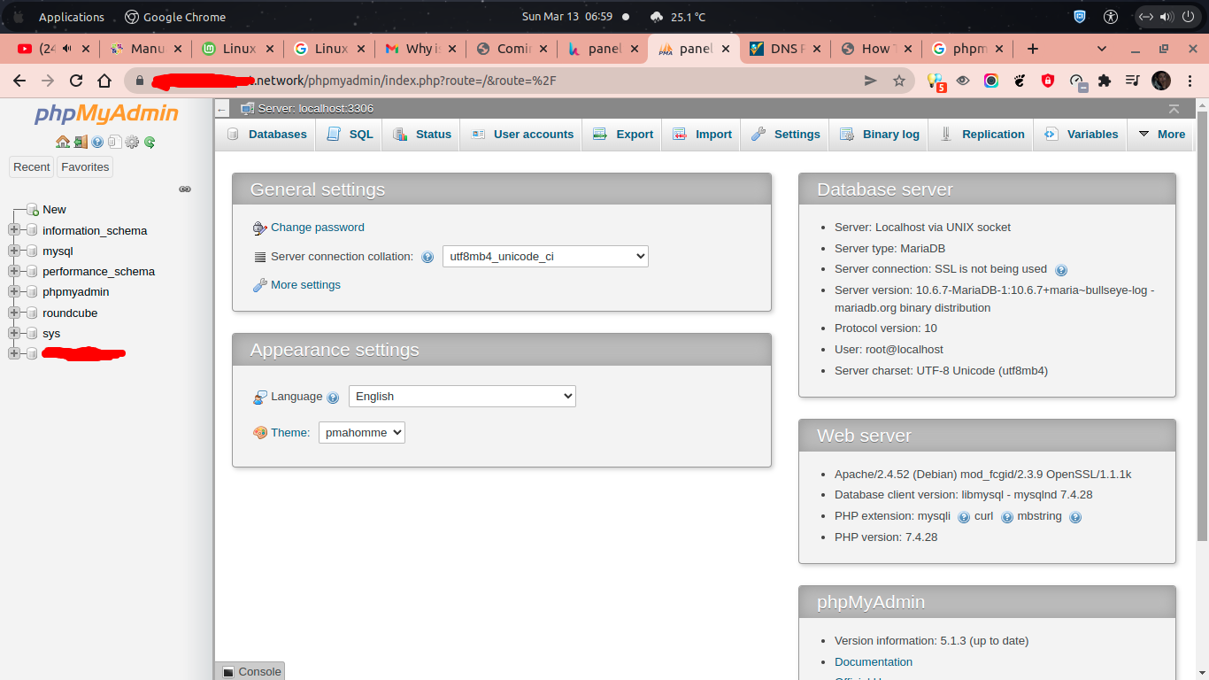Click the Change password link
1209x680 pixels.
tap(317, 228)
